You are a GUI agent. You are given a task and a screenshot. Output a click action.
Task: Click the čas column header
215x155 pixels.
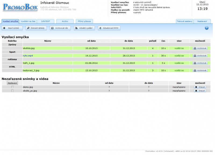tap(163, 41)
